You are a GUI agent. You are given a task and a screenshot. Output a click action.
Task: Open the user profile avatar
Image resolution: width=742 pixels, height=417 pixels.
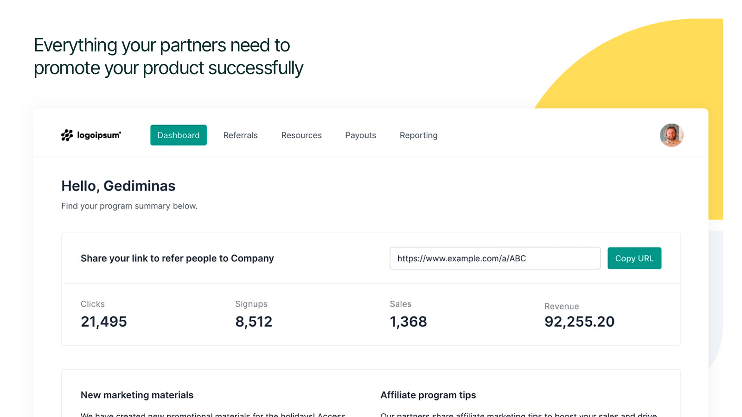pyautogui.click(x=671, y=135)
